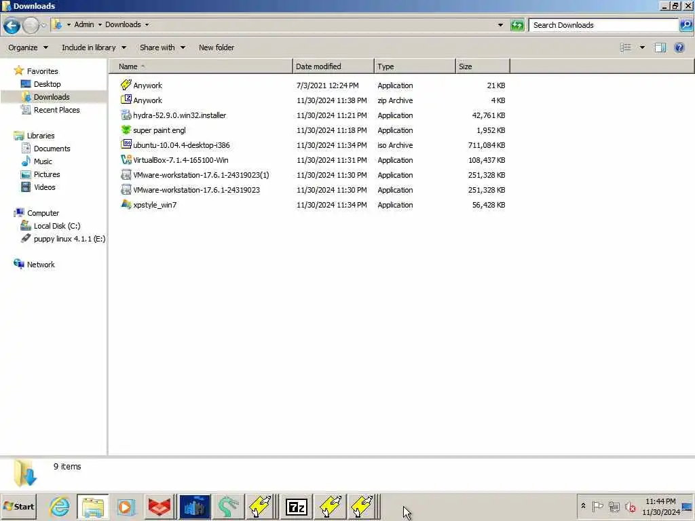Open Recent Places in Favorites
The image size is (695, 521).
57,110
